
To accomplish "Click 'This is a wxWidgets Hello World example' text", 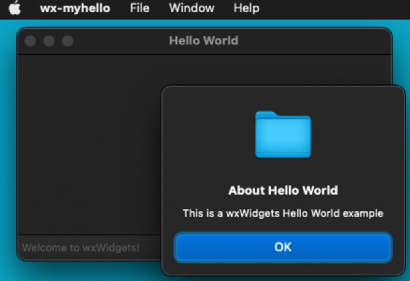I will point(283,213).
